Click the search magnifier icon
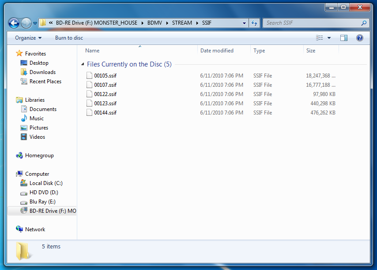The image size is (377, 270). (x=364, y=23)
